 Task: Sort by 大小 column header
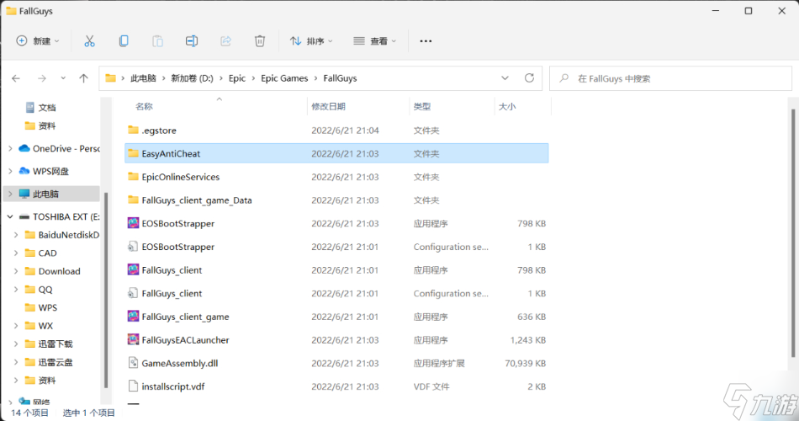coord(507,106)
